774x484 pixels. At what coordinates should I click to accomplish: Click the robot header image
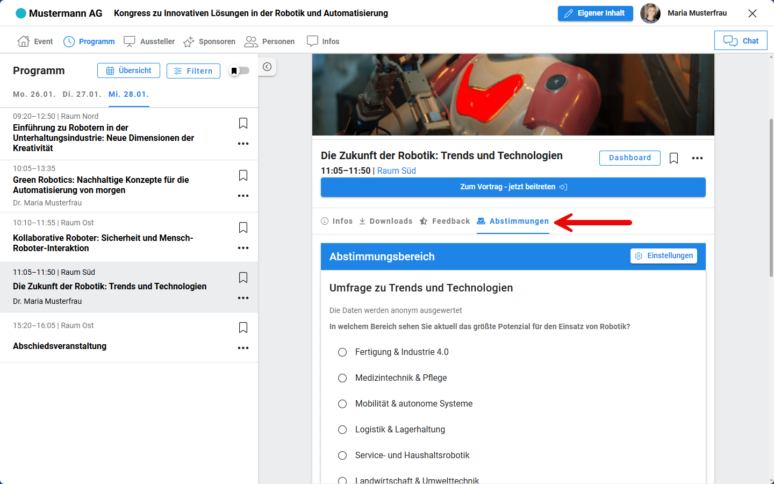coord(513,95)
